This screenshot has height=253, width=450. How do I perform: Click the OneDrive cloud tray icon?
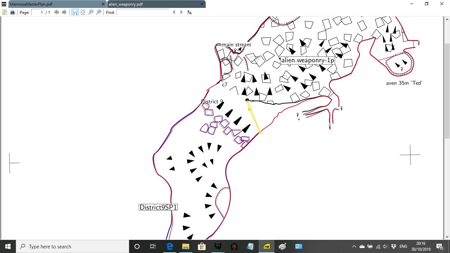pos(362,246)
